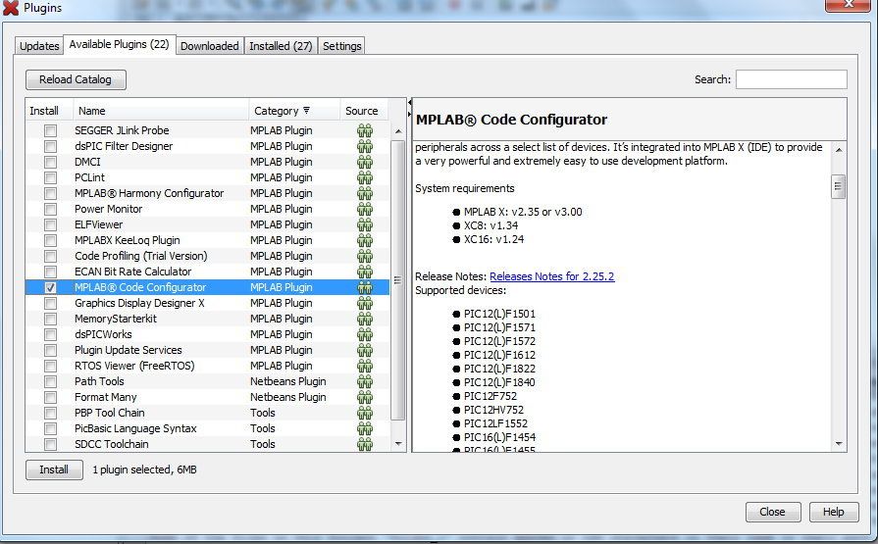Click source icon for Path Tools
The width and height of the screenshot is (878, 544).
365,381
